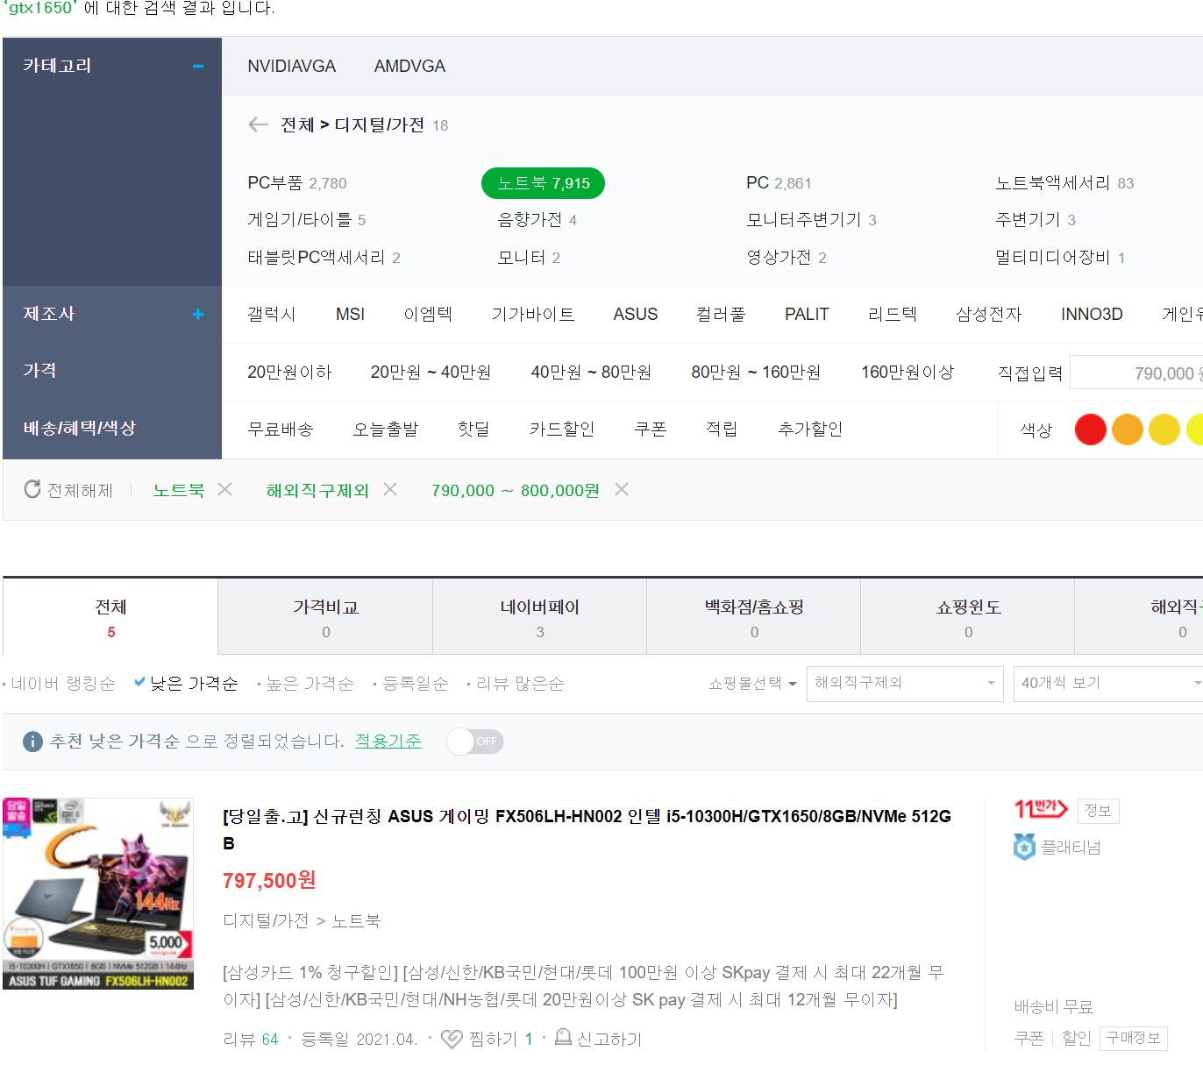Filter by manufacturer ASUS
This screenshot has width=1203, height=1065.
(636, 314)
